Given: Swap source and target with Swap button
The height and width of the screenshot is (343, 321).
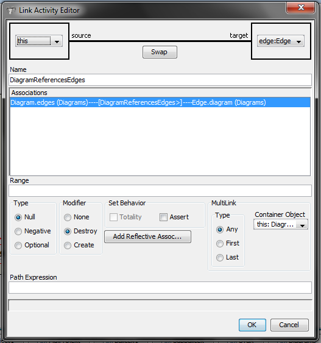Looking at the screenshot, I should [x=160, y=52].
